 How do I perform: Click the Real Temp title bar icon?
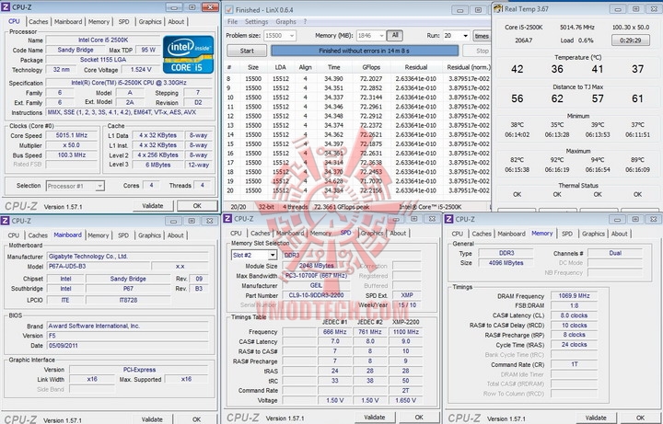pyautogui.click(x=498, y=8)
